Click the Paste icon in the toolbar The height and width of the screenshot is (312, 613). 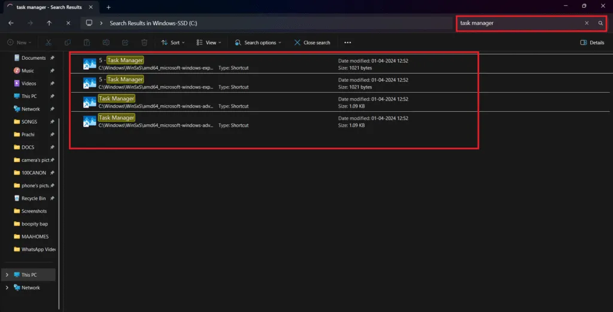(87, 42)
